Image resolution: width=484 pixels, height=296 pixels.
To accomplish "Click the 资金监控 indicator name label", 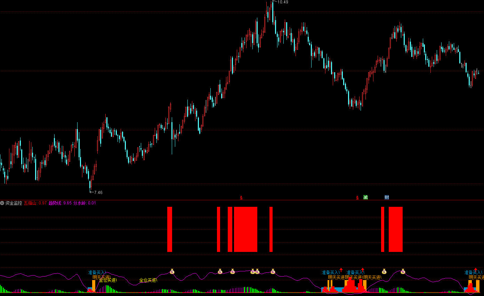I will 14,203.
